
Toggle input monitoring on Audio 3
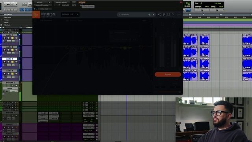pyautogui.click(x=9, y=62)
